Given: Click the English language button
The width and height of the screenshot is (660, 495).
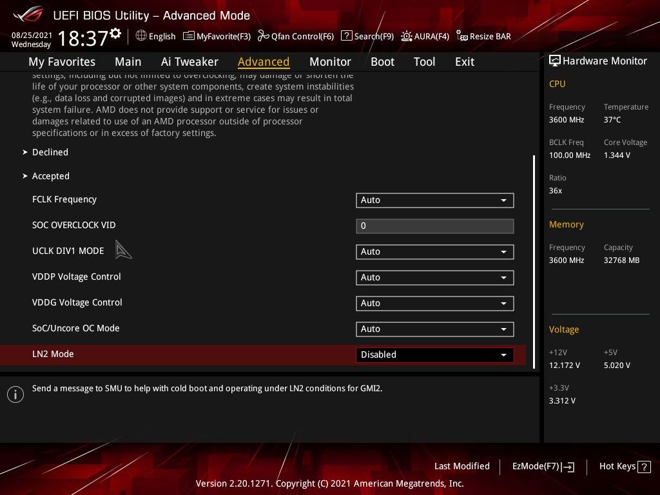Looking at the screenshot, I should pyautogui.click(x=156, y=36).
